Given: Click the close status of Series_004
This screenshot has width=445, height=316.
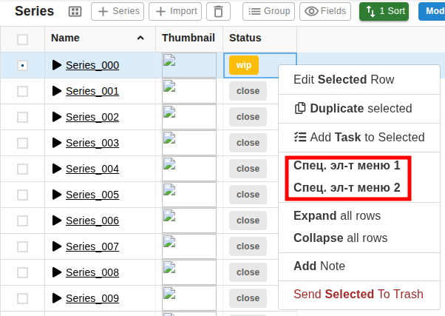Looking at the screenshot, I should 248,169.
